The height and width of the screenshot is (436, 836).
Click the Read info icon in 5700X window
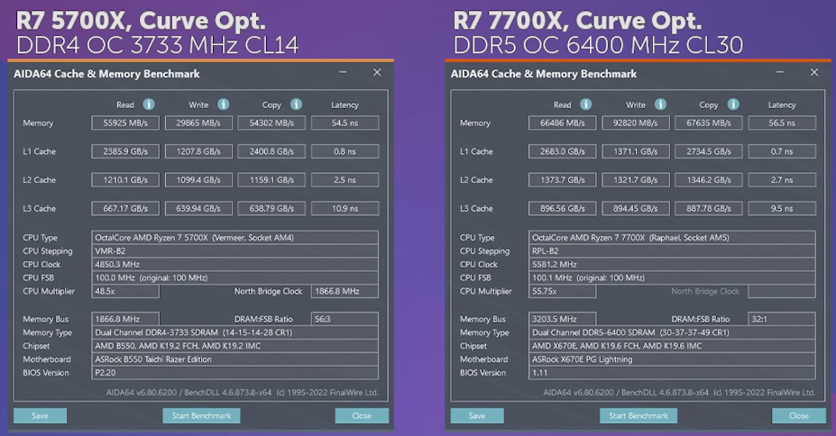tap(149, 104)
